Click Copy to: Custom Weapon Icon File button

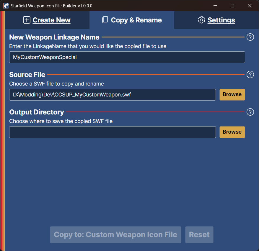pyautogui.click(x=116, y=235)
